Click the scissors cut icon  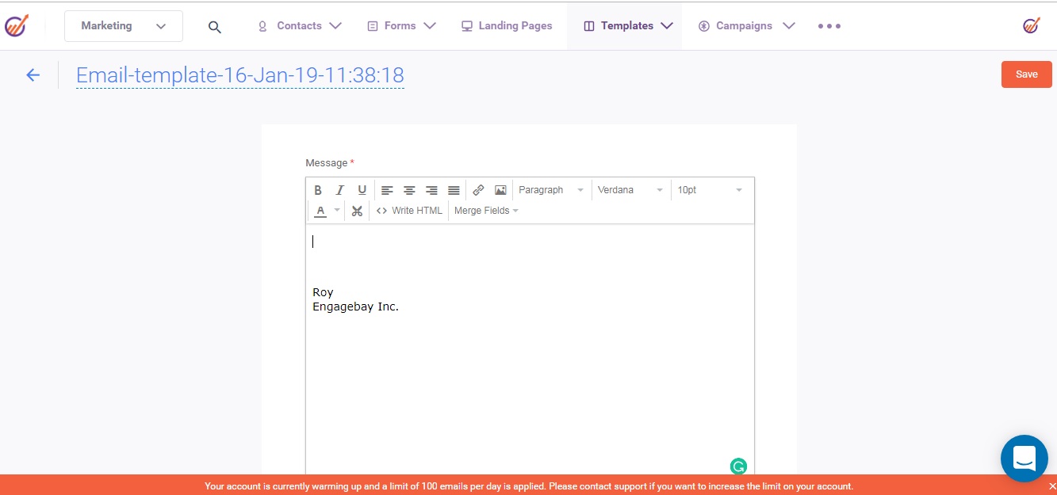coord(357,211)
